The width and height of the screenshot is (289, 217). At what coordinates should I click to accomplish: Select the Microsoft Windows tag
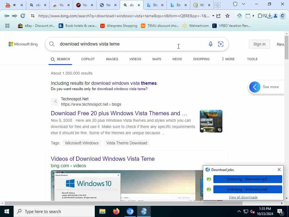pyautogui.click(x=82, y=143)
